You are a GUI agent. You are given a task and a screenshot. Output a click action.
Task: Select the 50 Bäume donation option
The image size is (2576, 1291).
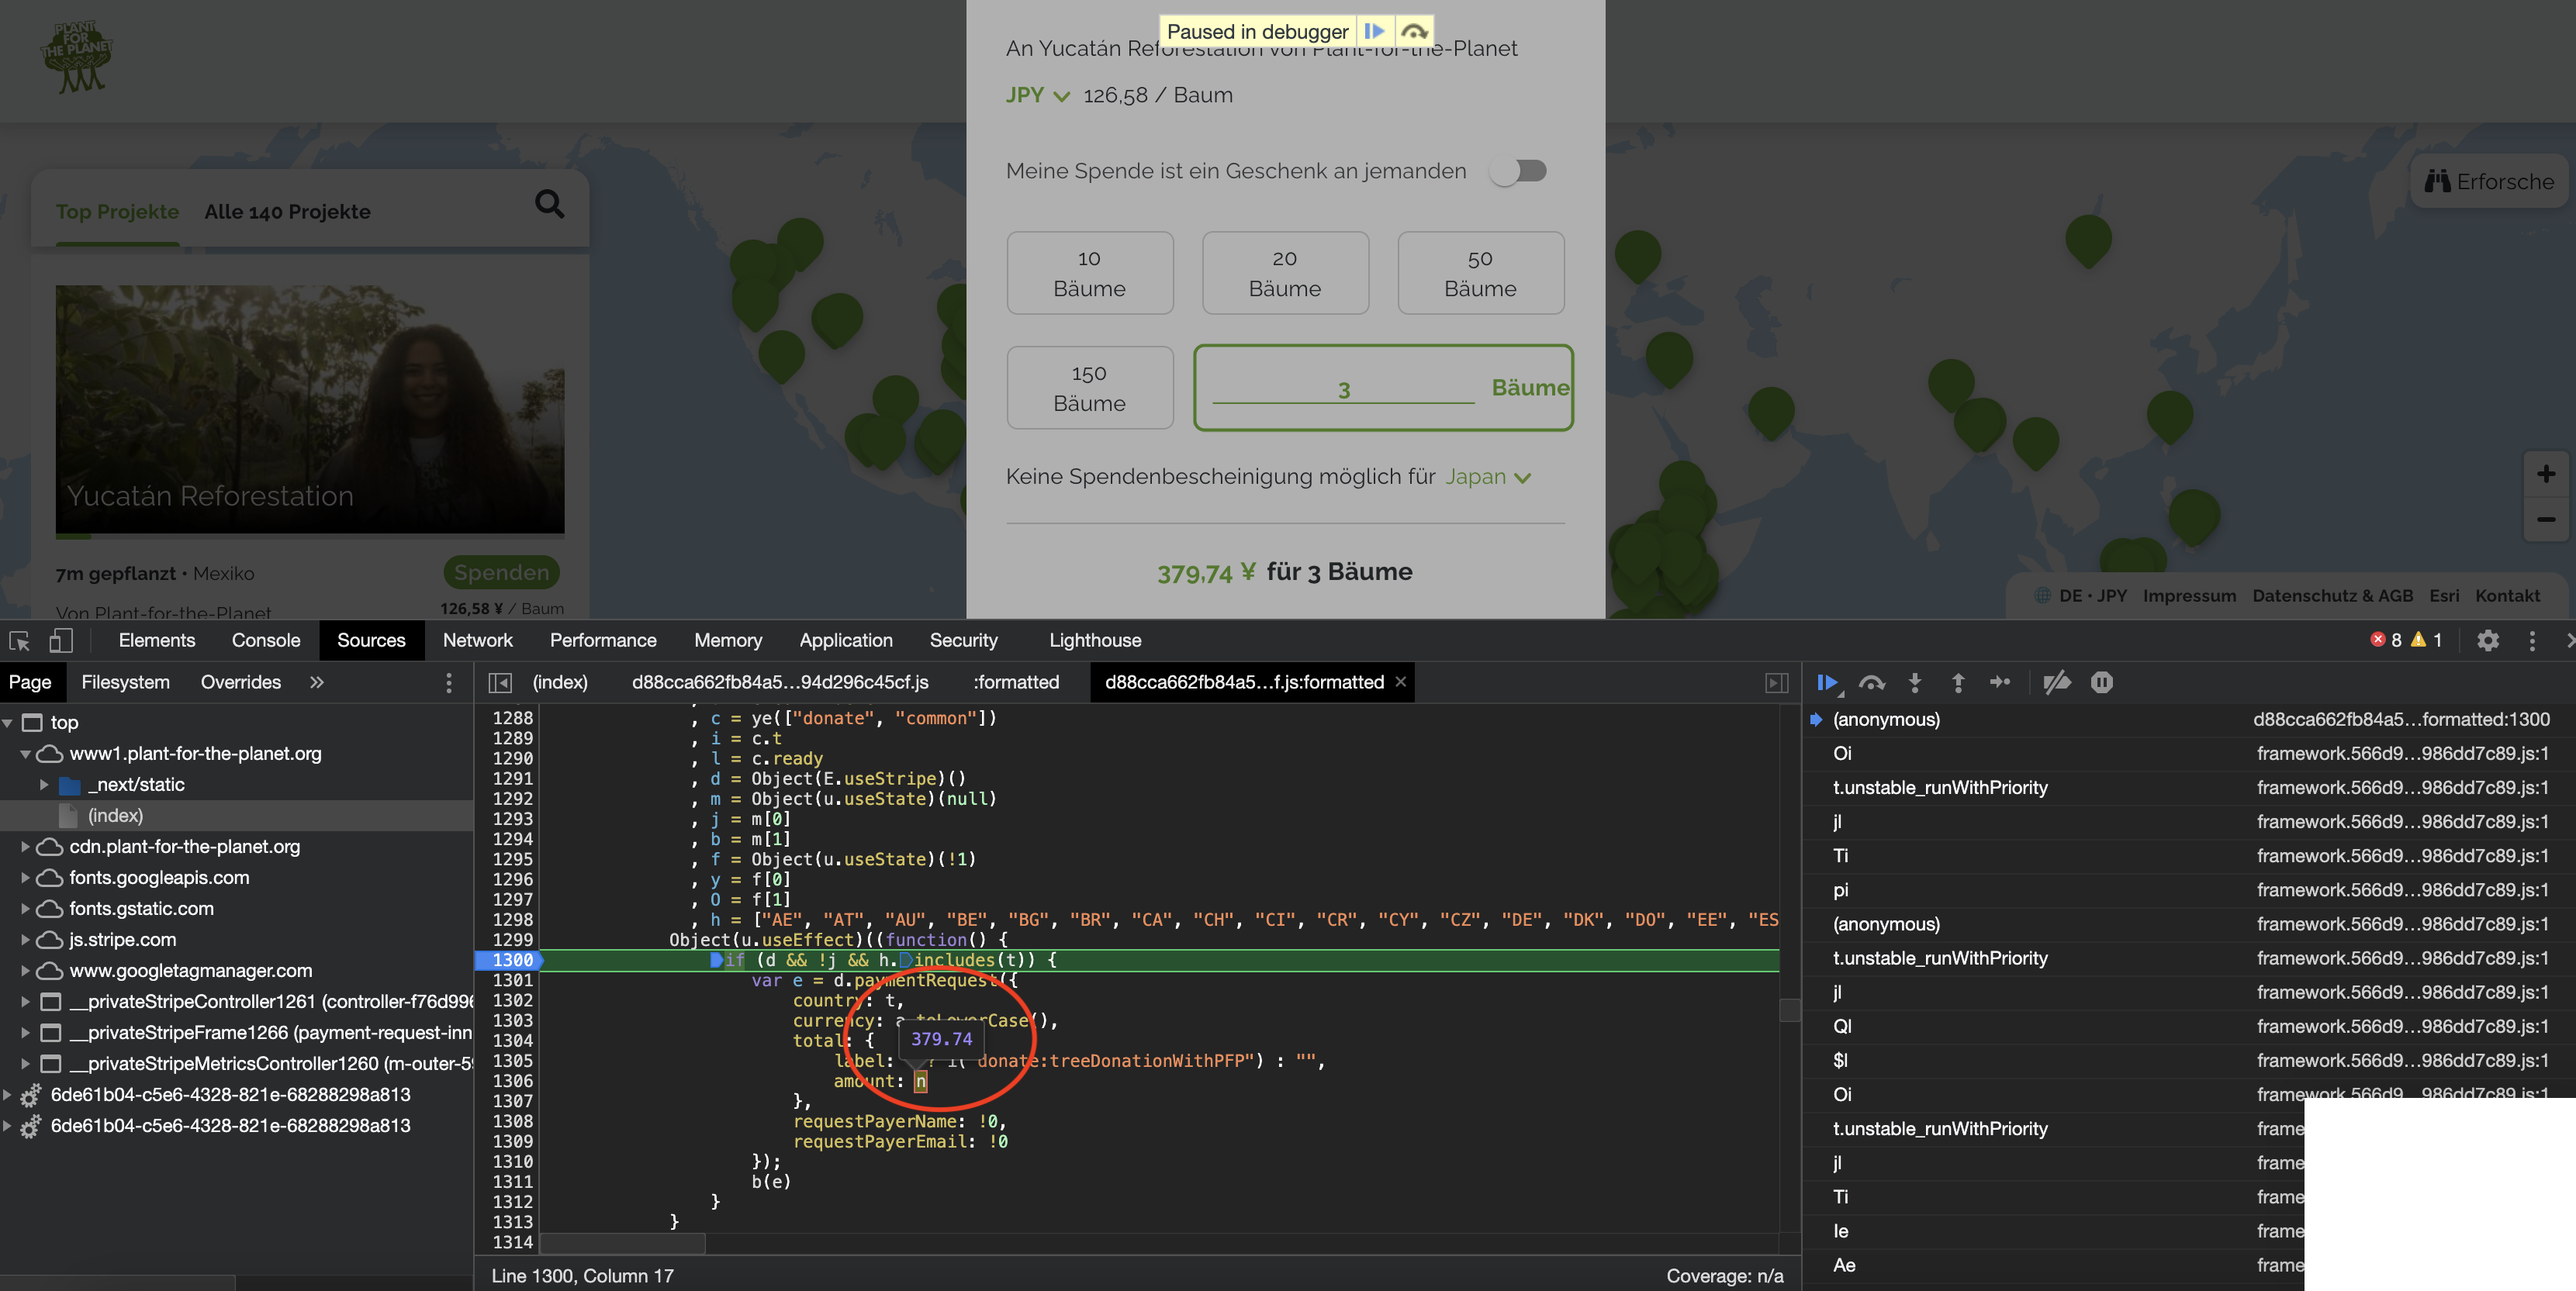[x=1480, y=272]
